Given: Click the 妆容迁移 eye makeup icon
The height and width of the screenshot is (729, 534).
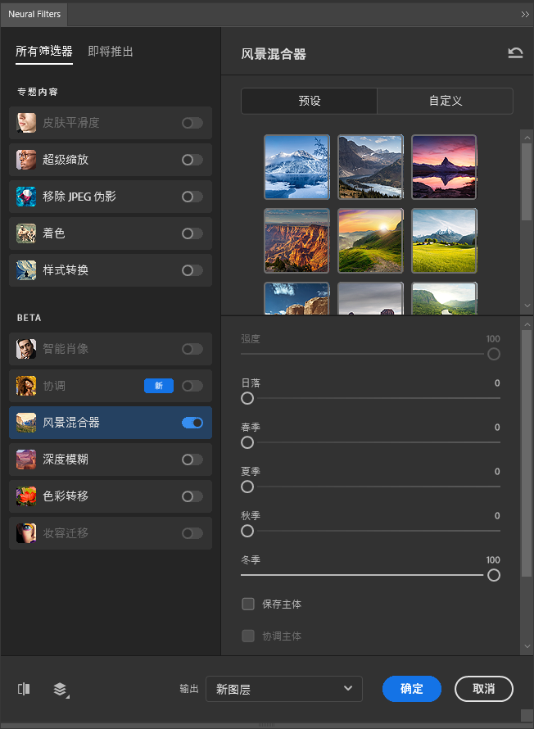Looking at the screenshot, I should [x=26, y=533].
